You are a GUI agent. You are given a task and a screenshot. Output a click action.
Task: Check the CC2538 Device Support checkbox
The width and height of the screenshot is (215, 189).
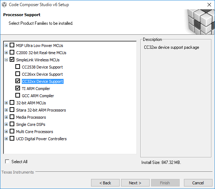click(x=18, y=67)
